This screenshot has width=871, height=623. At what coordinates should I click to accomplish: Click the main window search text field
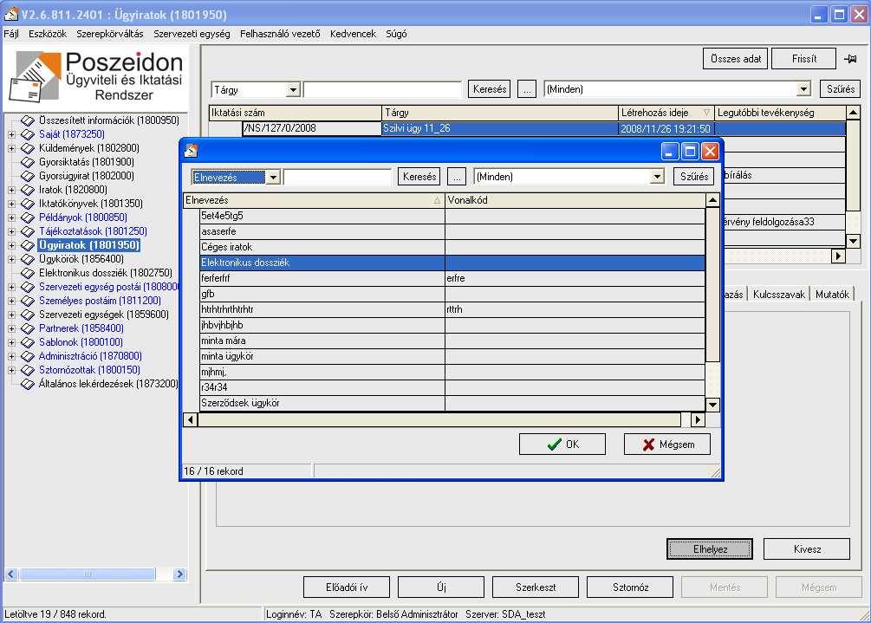(x=383, y=89)
